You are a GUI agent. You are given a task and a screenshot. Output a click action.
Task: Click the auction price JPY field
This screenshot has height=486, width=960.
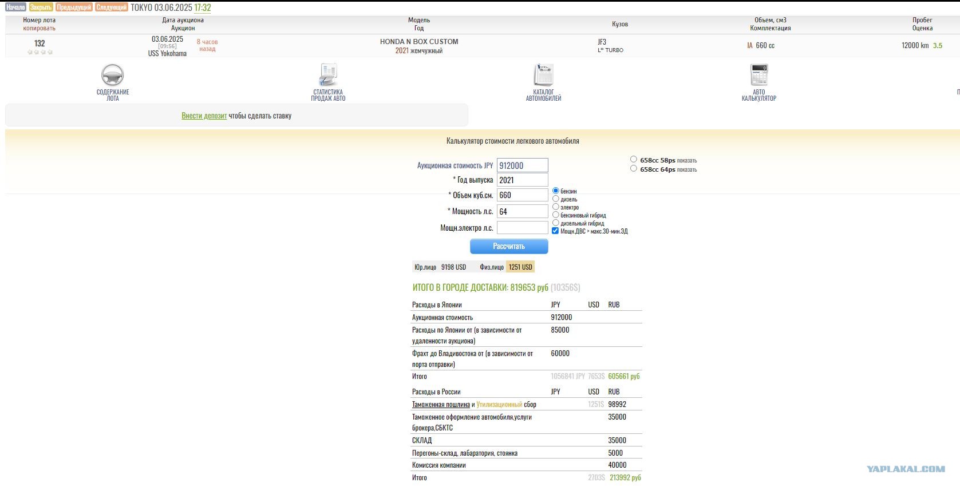(x=523, y=165)
